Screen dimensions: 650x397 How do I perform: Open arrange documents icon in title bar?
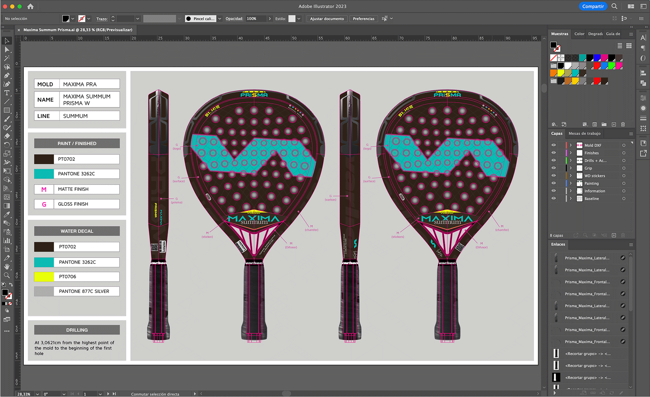pos(631,6)
